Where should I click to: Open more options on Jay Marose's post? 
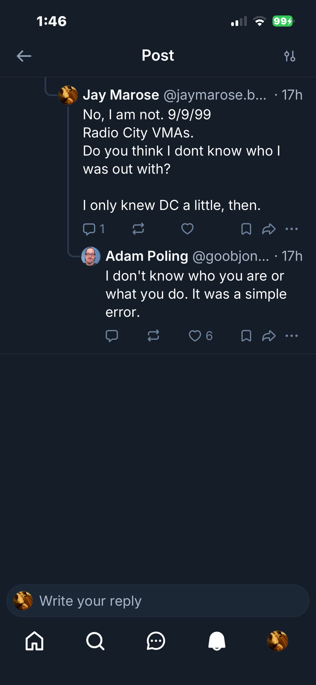point(292,229)
